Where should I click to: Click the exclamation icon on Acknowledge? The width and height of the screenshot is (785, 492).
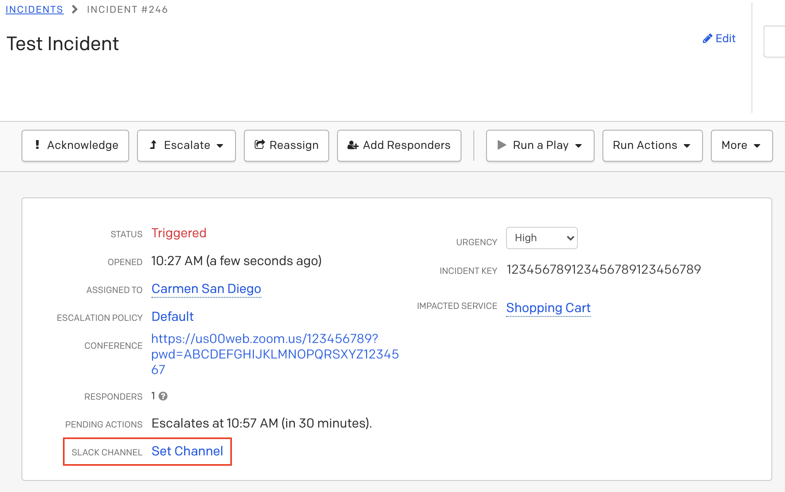coord(37,145)
